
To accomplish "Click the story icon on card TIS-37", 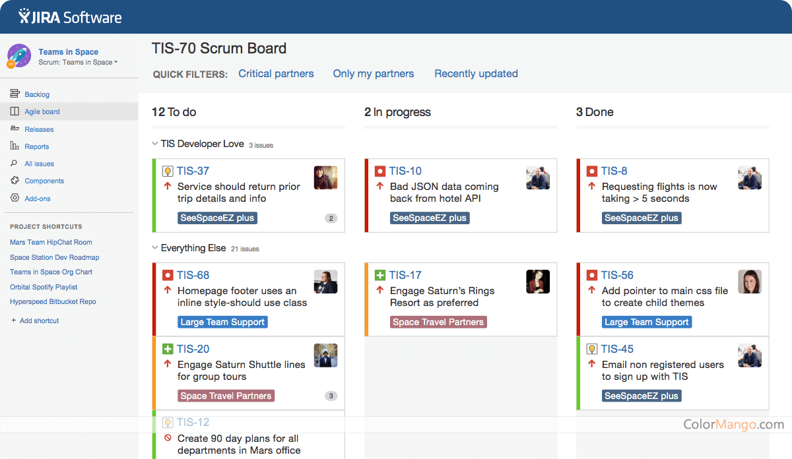I will click(168, 170).
